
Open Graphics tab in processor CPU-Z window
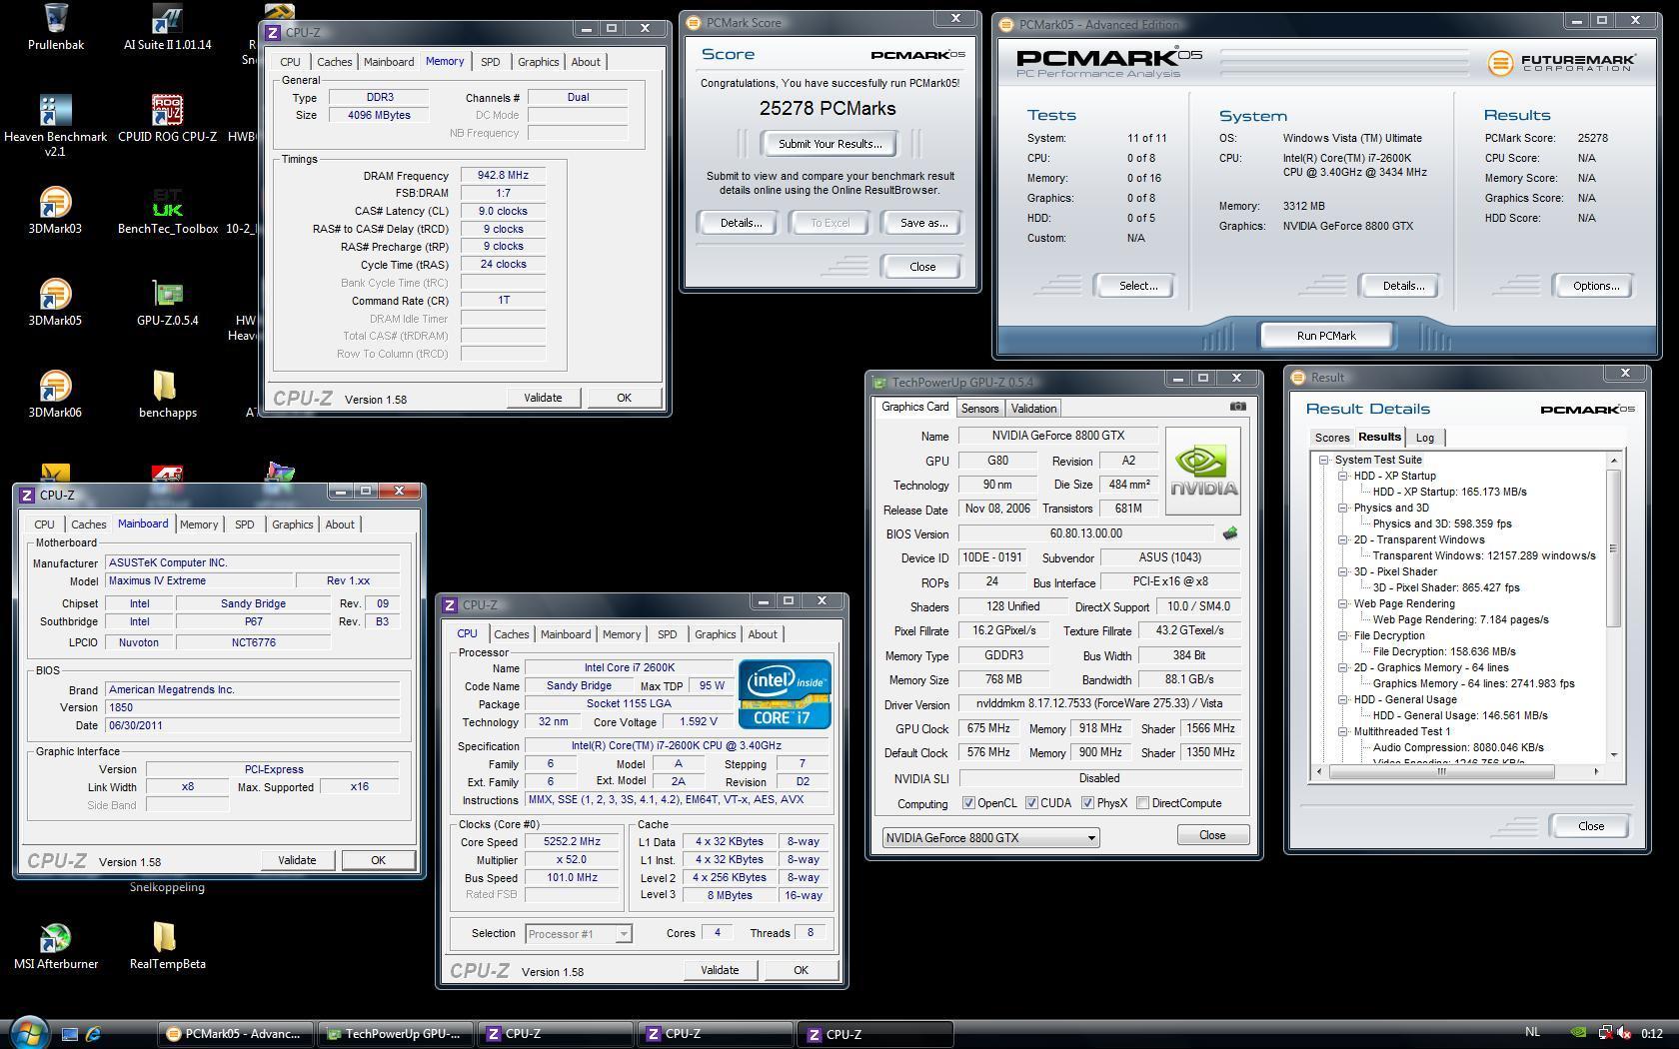[x=715, y=634]
